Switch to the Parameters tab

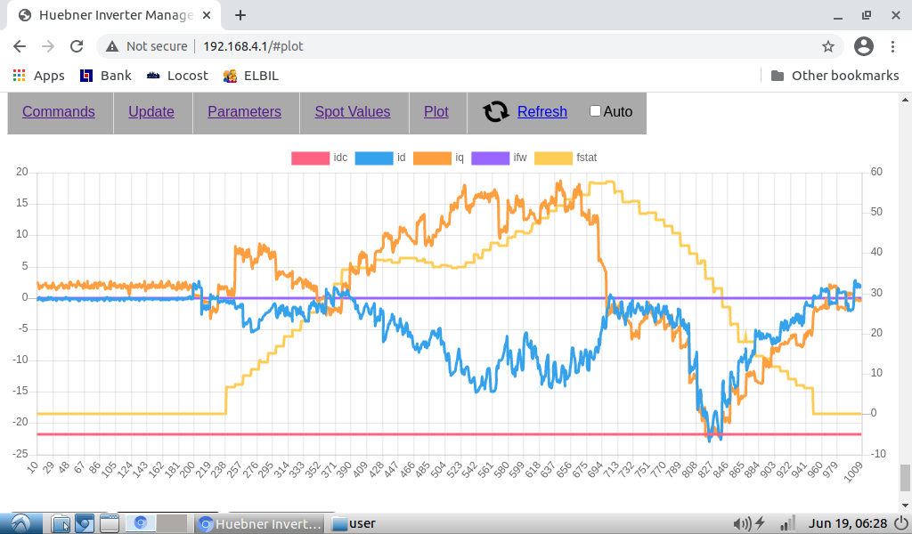click(244, 111)
